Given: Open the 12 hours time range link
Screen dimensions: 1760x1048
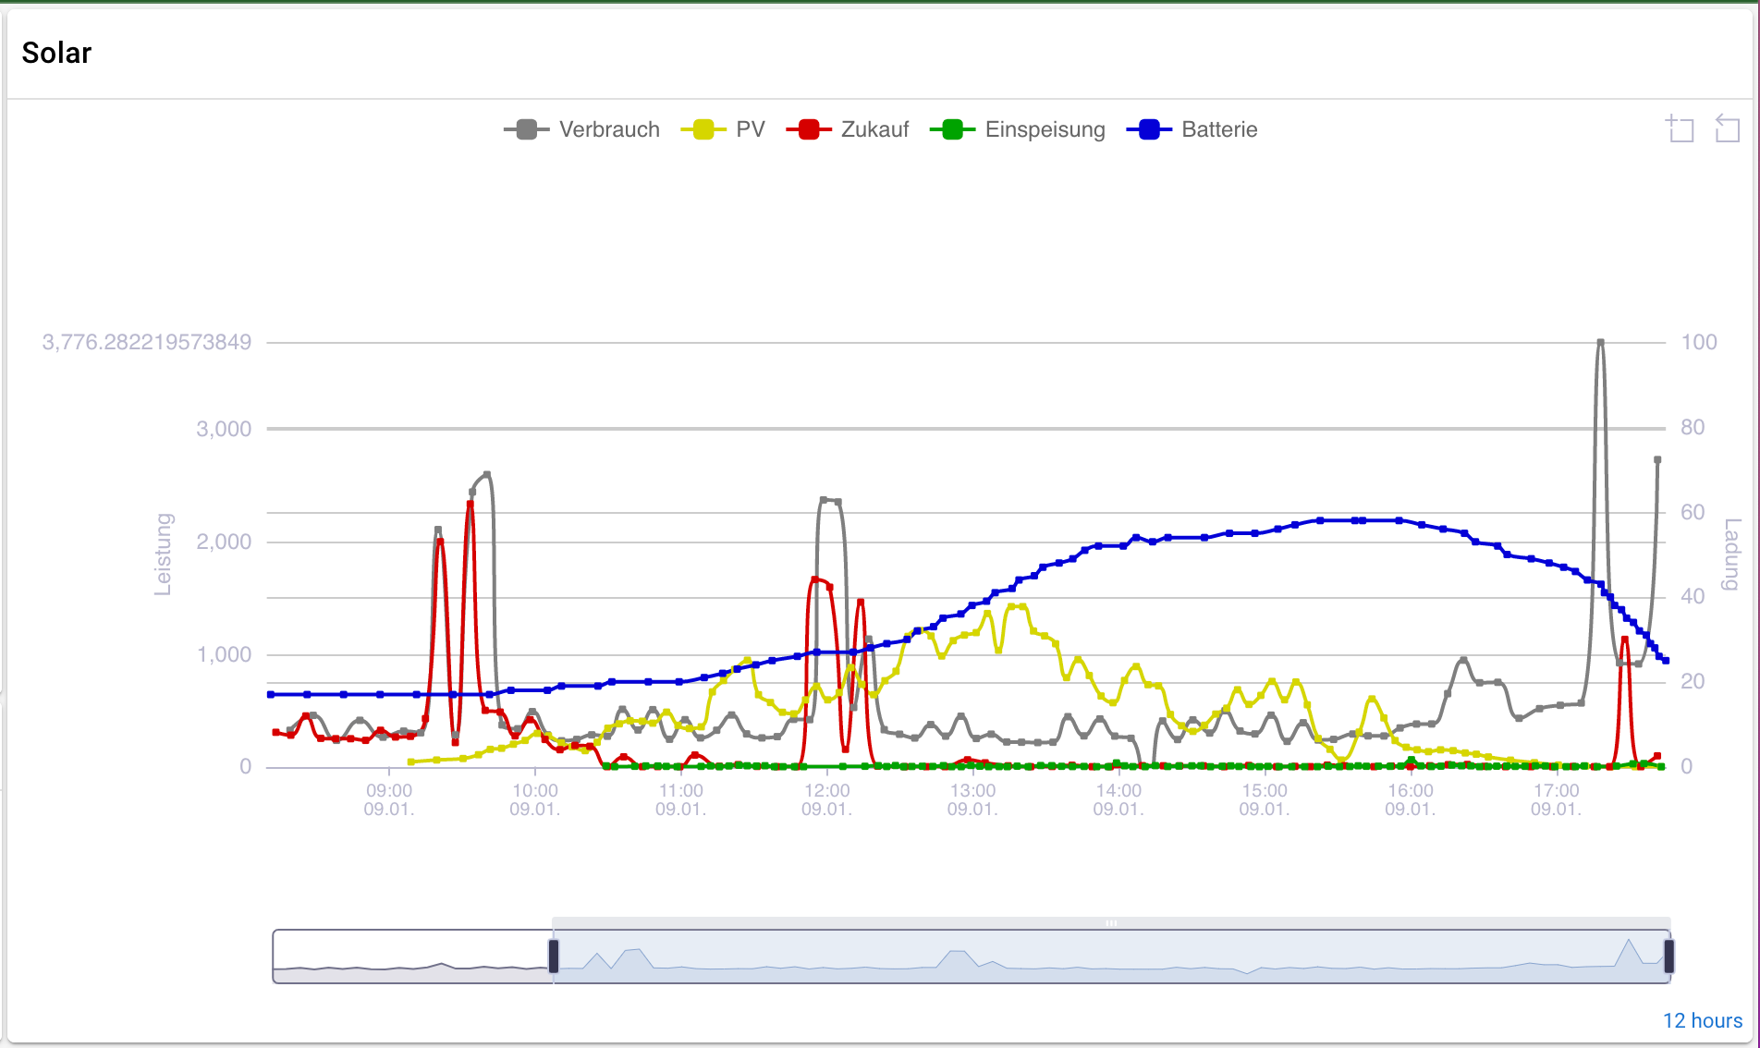Looking at the screenshot, I should point(1703,1020).
